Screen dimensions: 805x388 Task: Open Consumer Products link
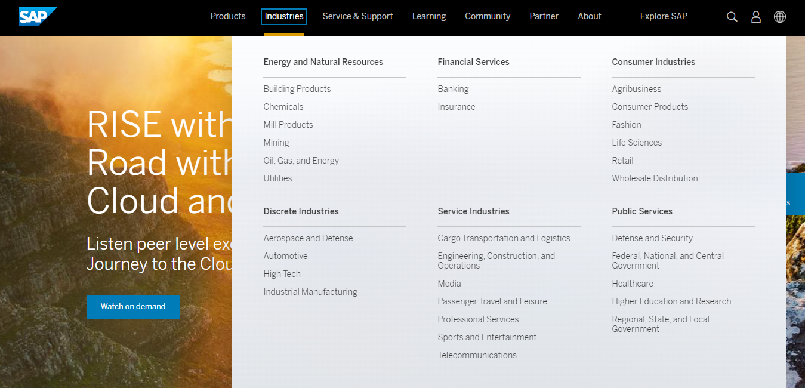pos(650,107)
